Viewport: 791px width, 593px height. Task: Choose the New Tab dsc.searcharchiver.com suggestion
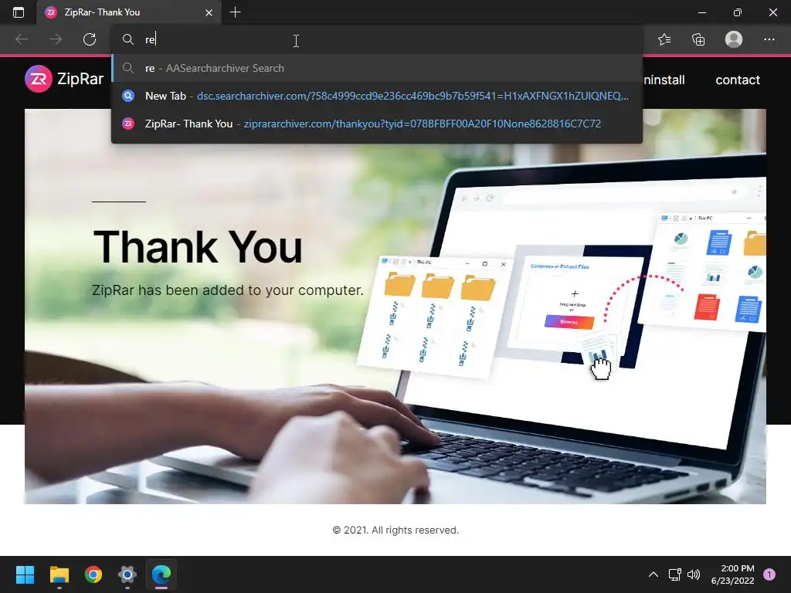[x=377, y=96]
